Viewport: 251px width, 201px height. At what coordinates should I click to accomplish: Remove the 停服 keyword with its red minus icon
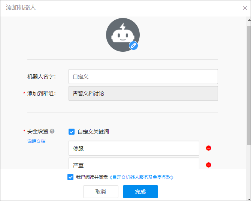209,148
